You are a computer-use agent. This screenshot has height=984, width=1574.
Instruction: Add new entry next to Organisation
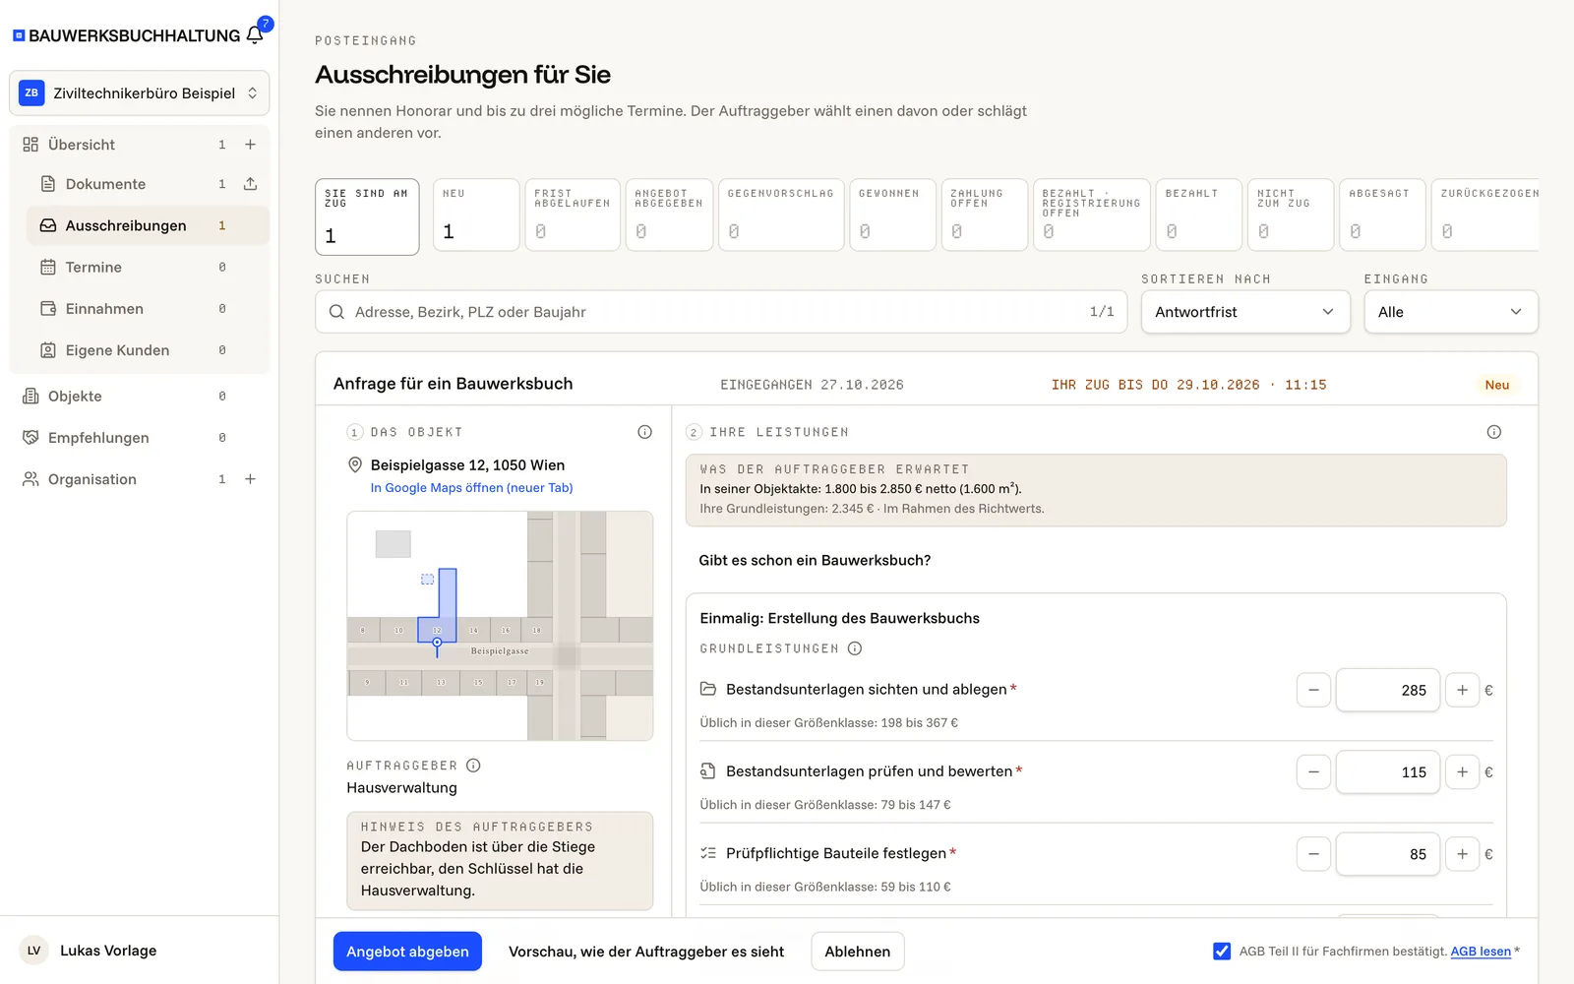tap(250, 479)
